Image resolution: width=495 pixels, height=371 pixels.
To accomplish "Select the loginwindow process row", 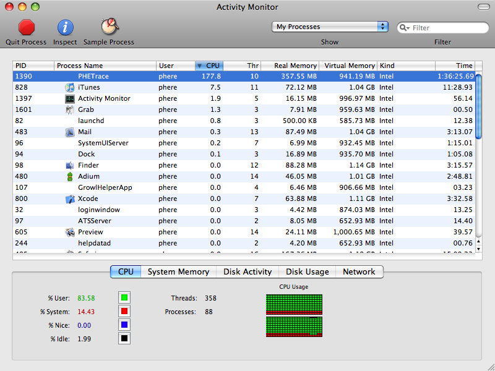I will (244, 210).
